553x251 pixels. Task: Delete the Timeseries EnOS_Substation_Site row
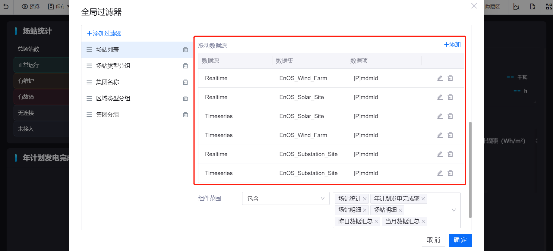coord(450,173)
